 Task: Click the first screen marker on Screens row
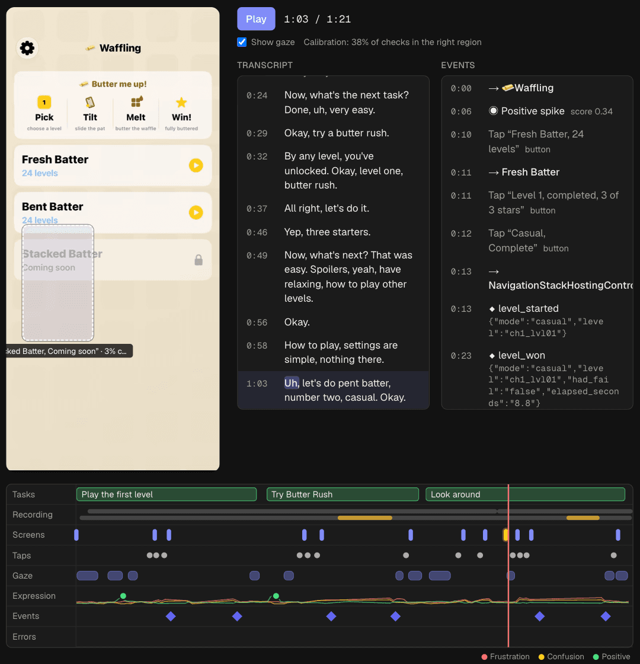76,535
